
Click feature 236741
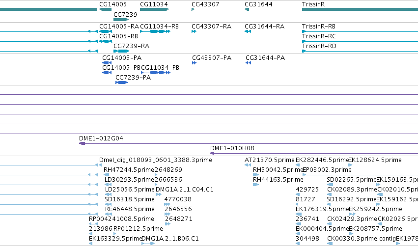307,219
